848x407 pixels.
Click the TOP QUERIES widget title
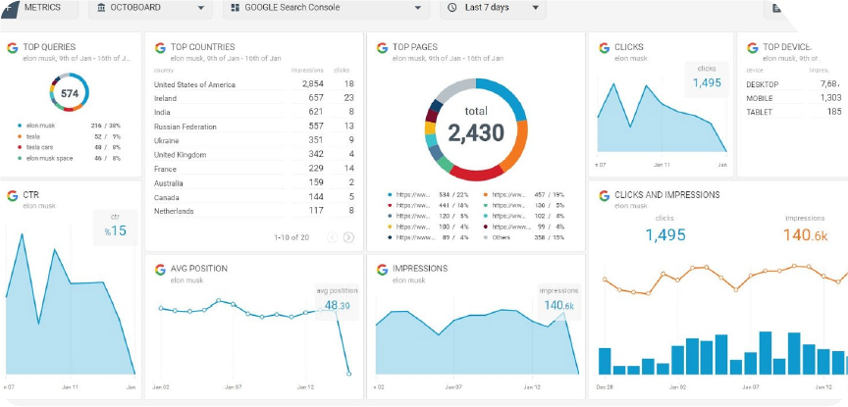tap(49, 47)
